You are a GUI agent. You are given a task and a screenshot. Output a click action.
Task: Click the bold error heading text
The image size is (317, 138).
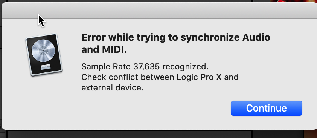click(x=176, y=44)
